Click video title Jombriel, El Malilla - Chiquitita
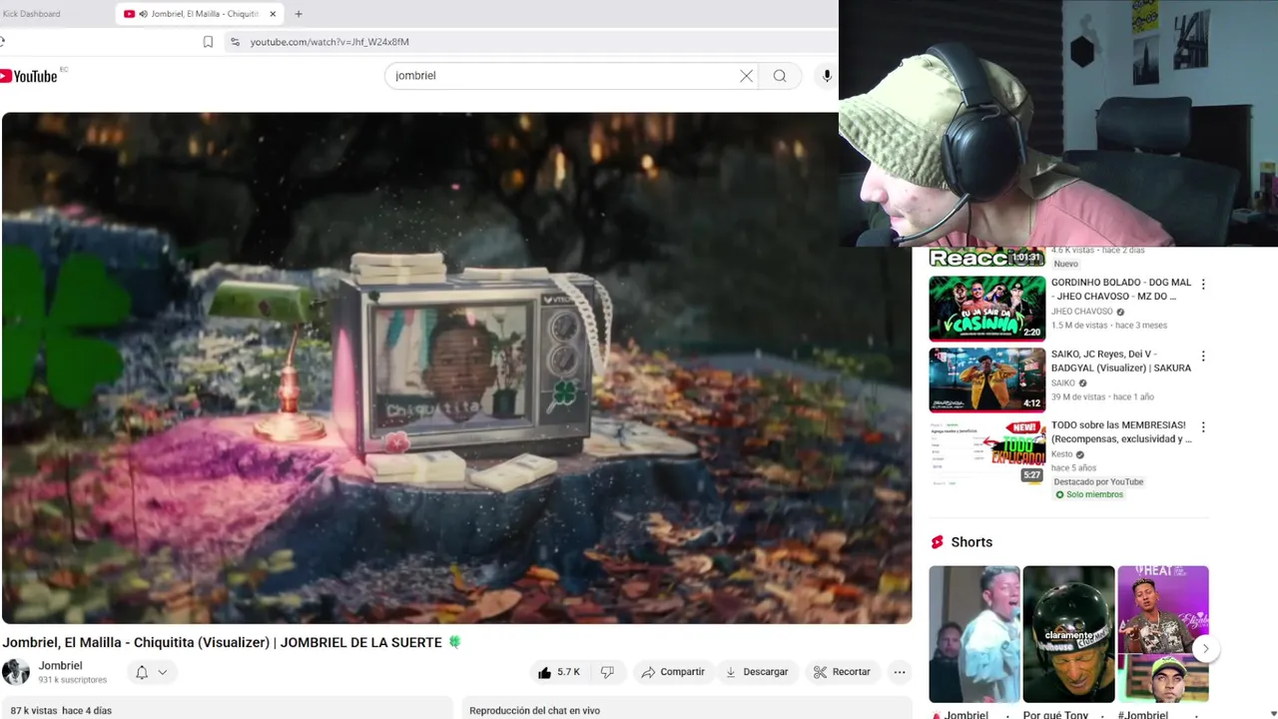The height and width of the screenshot is (719, 1278). (232, 642)
